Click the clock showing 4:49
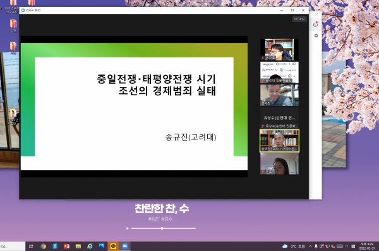This screenshot has width=379, height=251. click(367, 246)
